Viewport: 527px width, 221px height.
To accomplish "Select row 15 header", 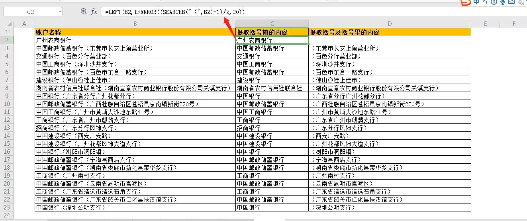I will point(7,144).
